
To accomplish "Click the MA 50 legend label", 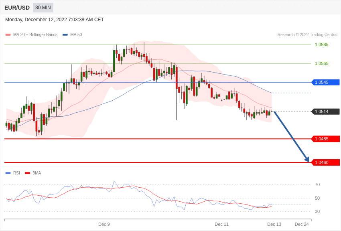I will click(x=76, y=35).
